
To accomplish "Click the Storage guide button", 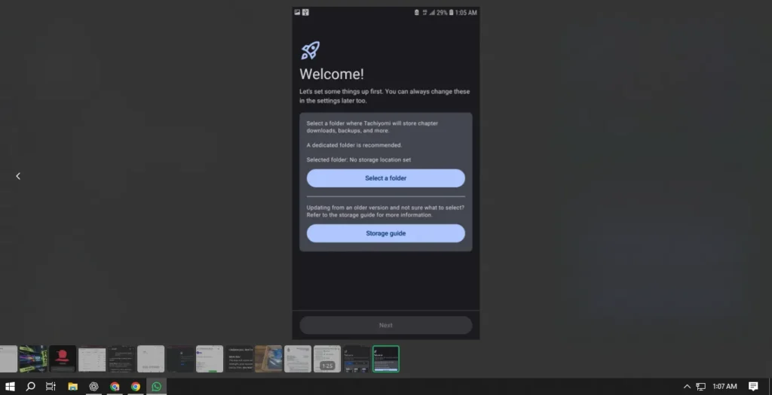I will click(385, 233).
